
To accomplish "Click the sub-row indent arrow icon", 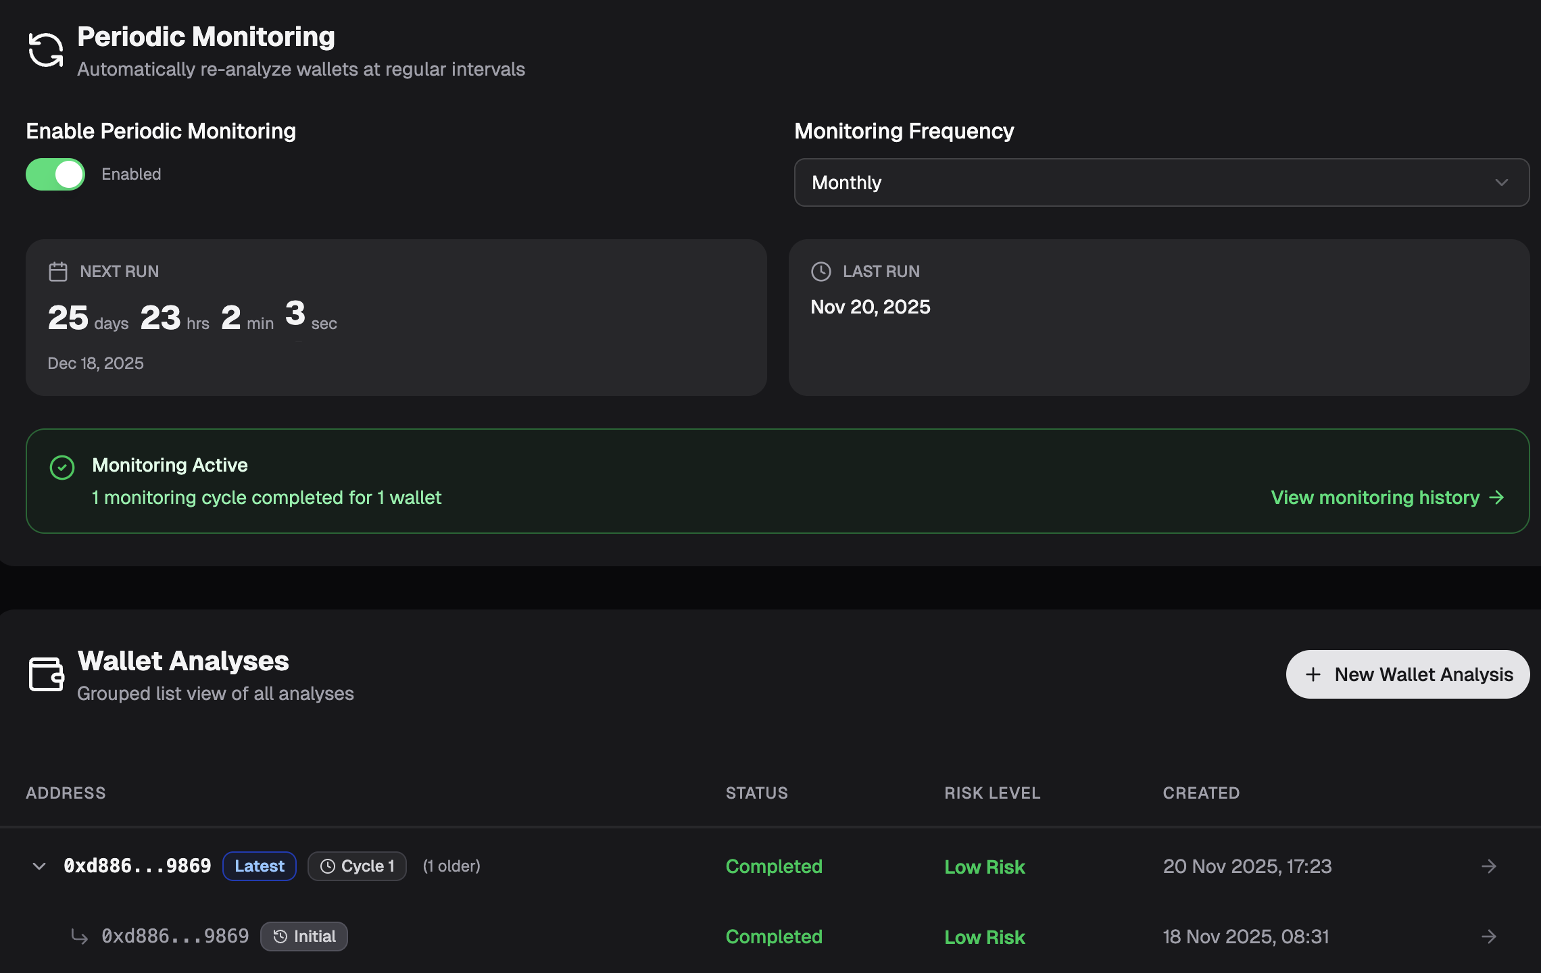I will point(80,937).
